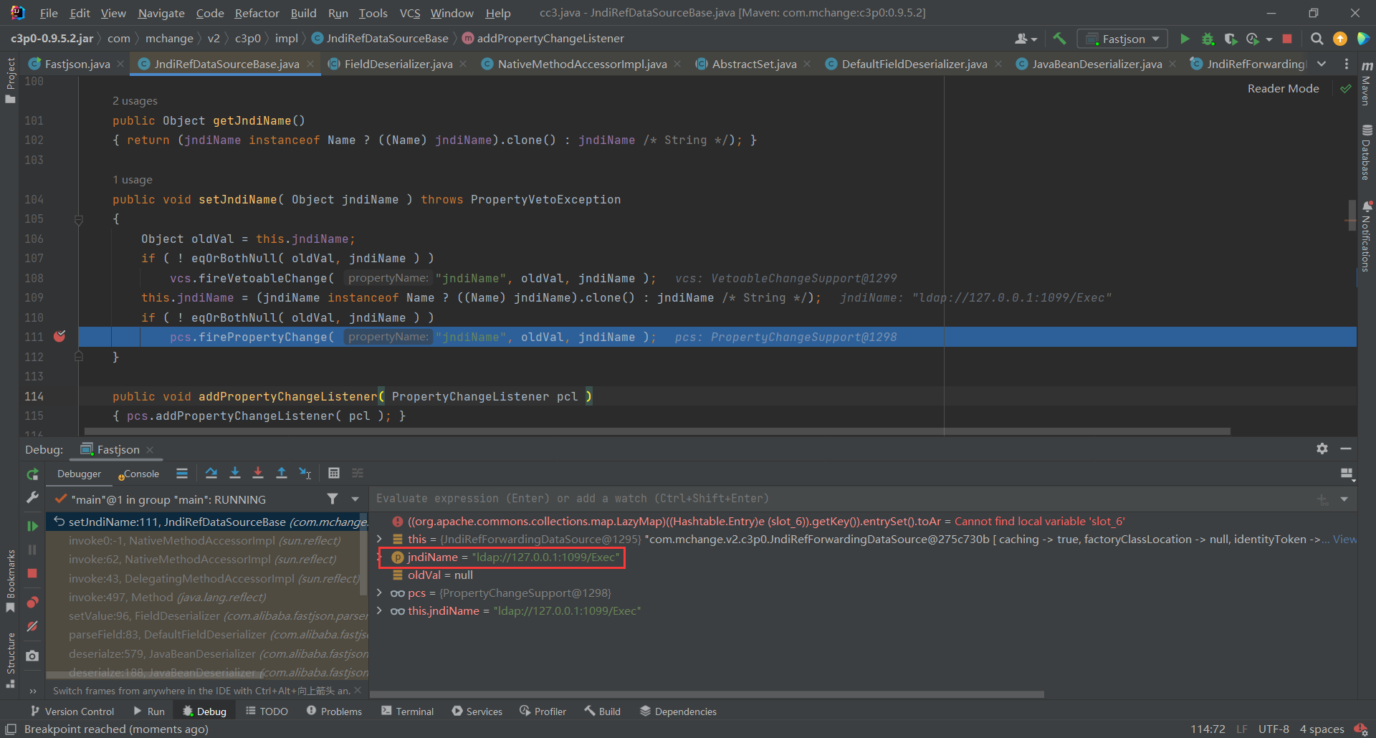
Task: Select the Debugger tab
Action: point(79,474)
